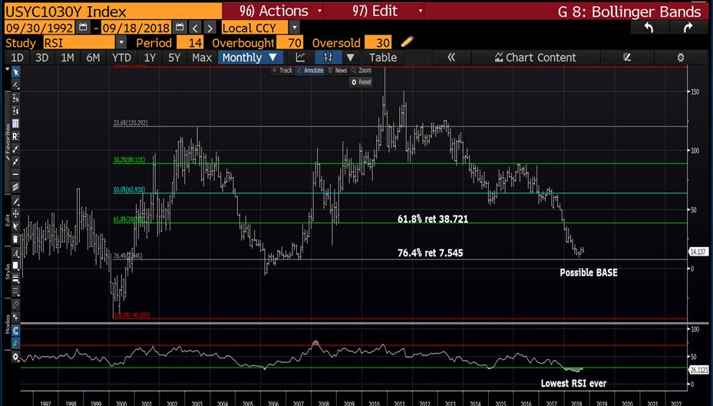Screen dimensions: 713x406
Task: Select the 1D range tab
Action: point(18,58)
